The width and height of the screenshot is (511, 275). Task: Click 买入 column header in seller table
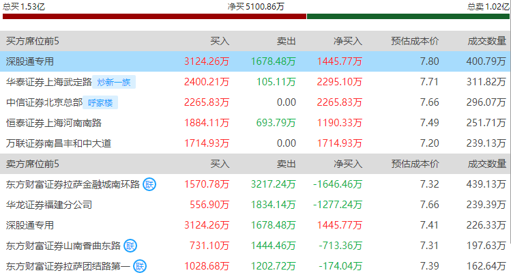tap(220, 164)
